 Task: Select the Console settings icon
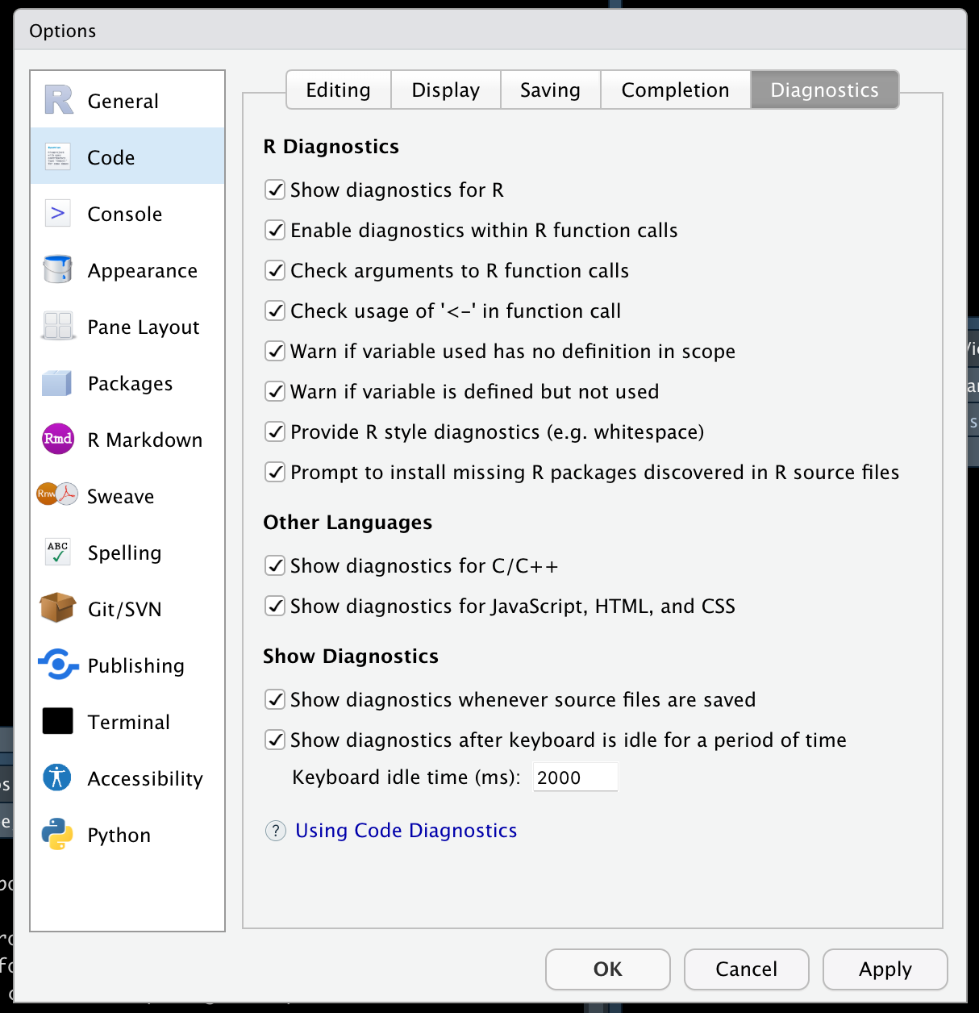coord(57,213)
